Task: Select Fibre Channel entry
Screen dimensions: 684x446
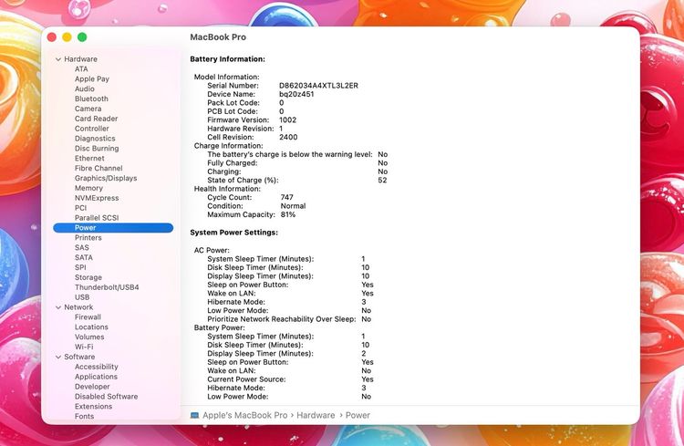Action: [x=98, y=168]
